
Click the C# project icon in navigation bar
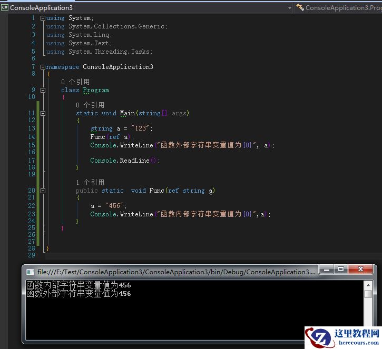[x=5, y=8]
